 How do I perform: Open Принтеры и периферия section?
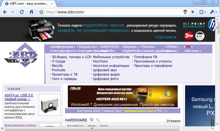[x=153, y=66]
